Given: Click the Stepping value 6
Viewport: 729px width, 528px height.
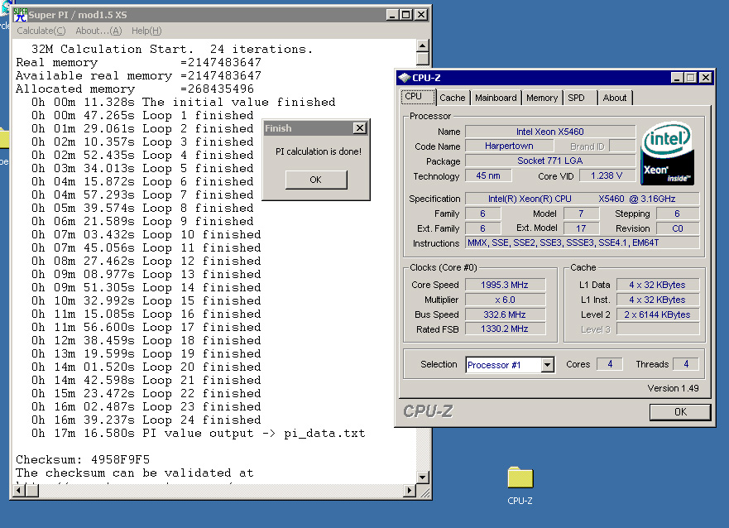Looking at the screenshot, I should pyautogui.click(x=678, y=214).
